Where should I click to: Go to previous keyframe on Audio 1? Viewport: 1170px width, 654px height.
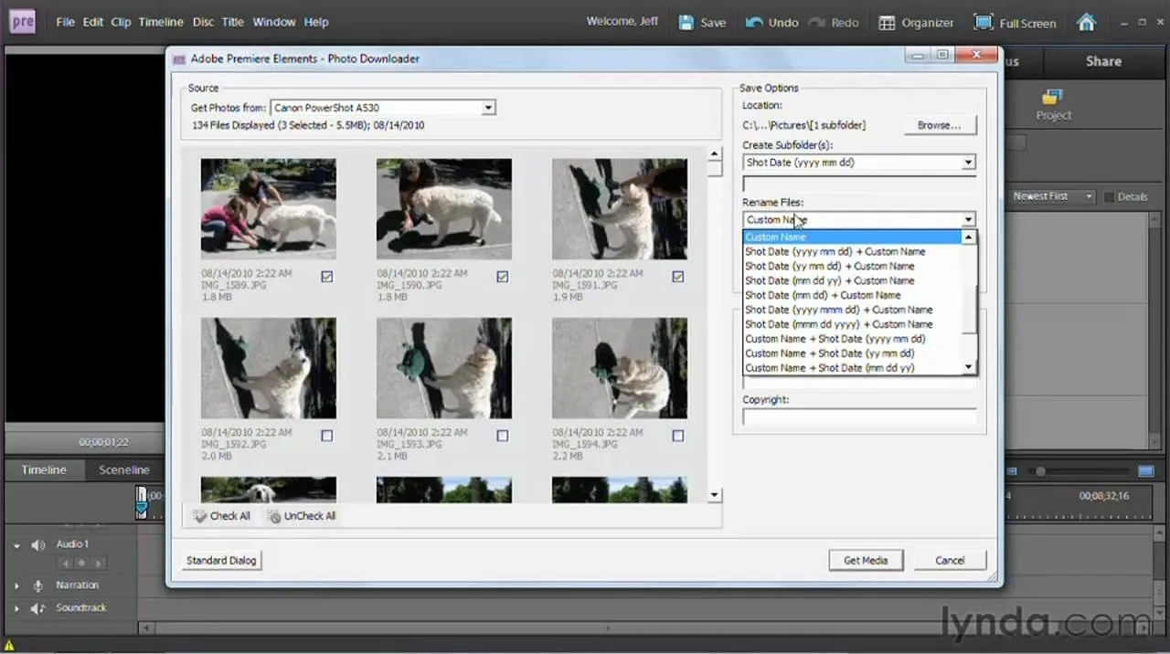pos(65,564)
